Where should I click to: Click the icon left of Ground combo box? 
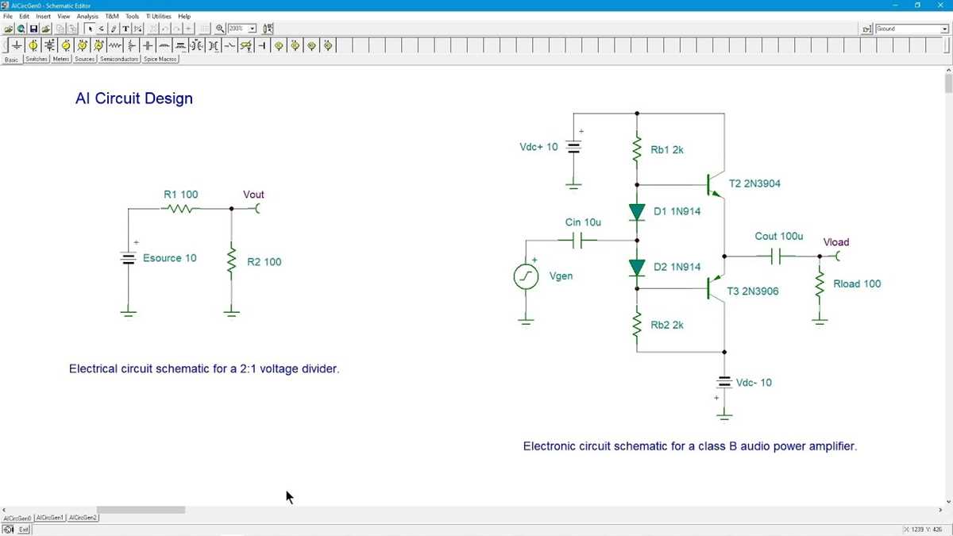pyautogui.click(x=866, y=29)
